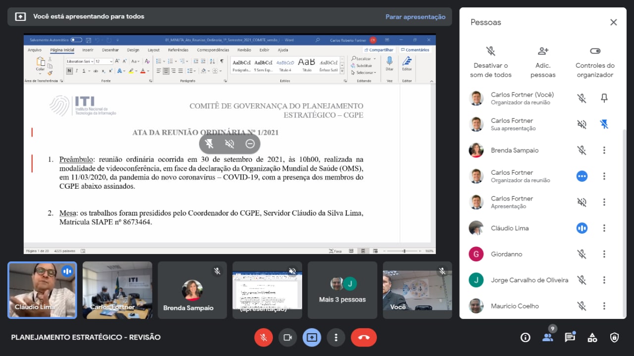The height and width of the screenshot is (356, 634).
Task: Toggle the microphone mute button
Action: click(264, 338)
